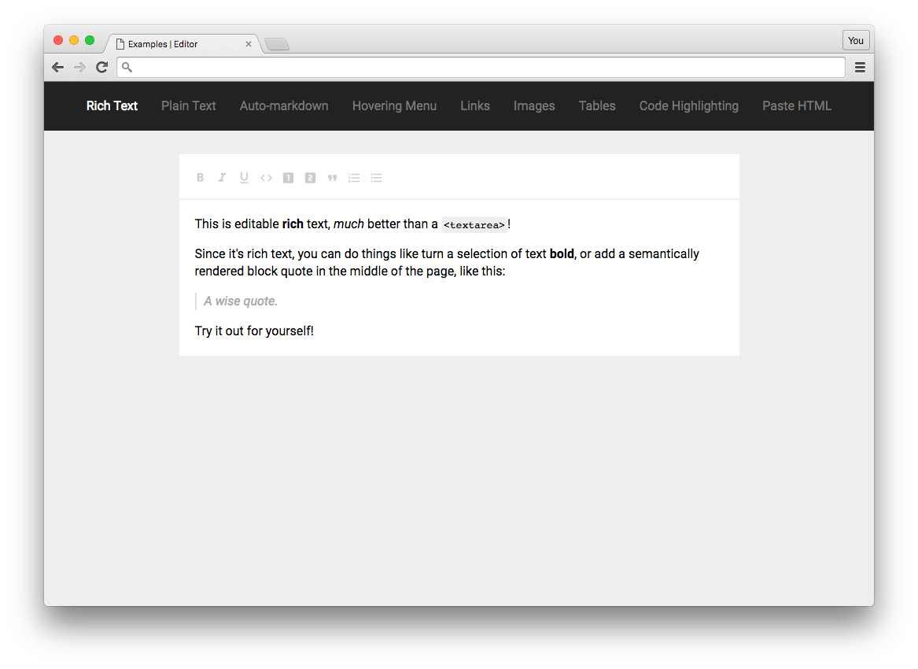Maximize window with the green button

(90, 40)
